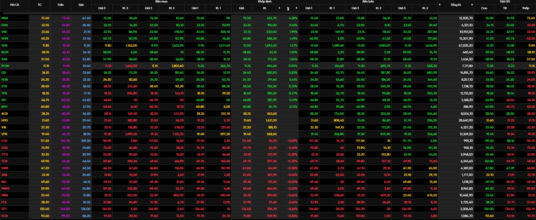Click FPT's ceiling price 144.80

tap(65, 209)
